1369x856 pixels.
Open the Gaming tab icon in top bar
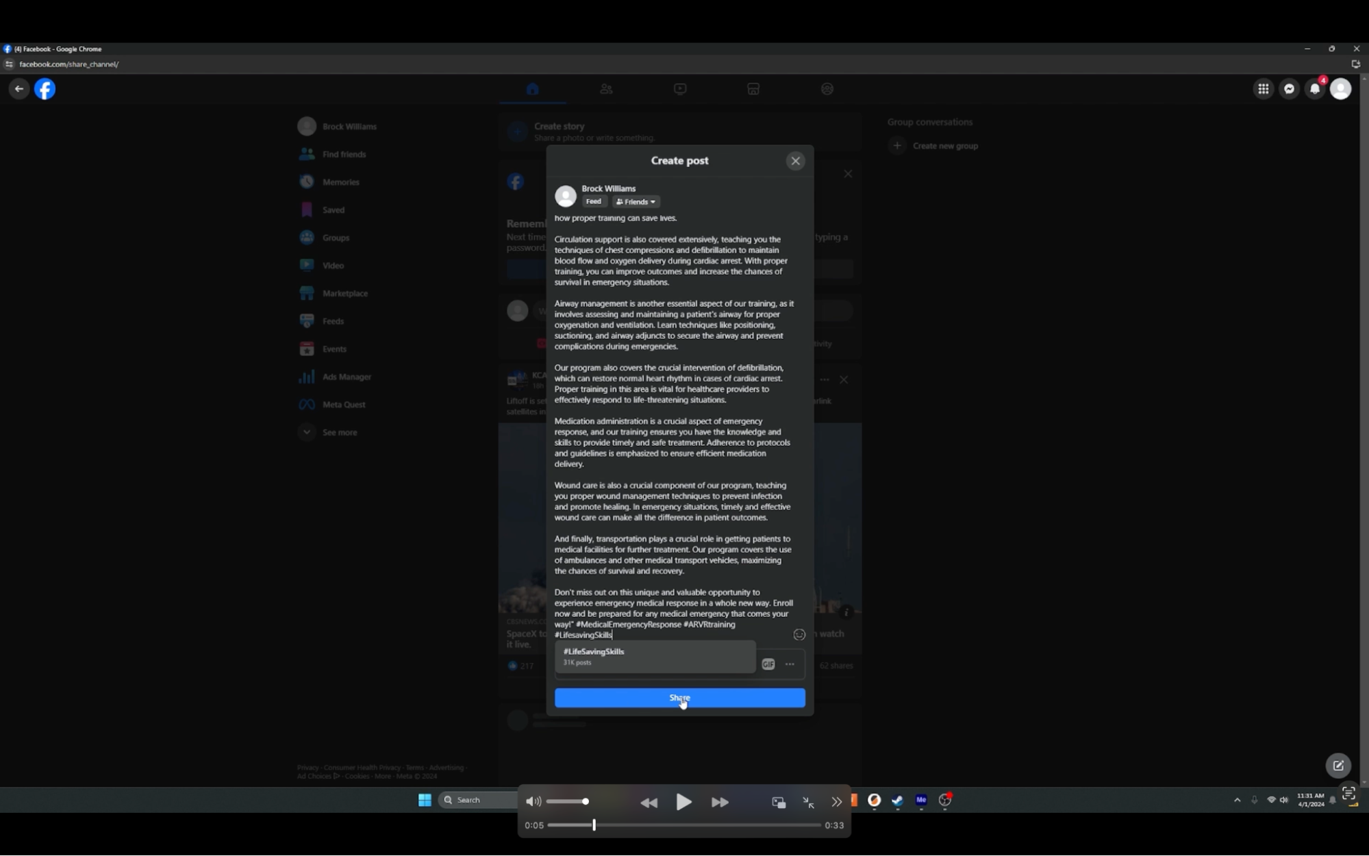click(827, 89)
